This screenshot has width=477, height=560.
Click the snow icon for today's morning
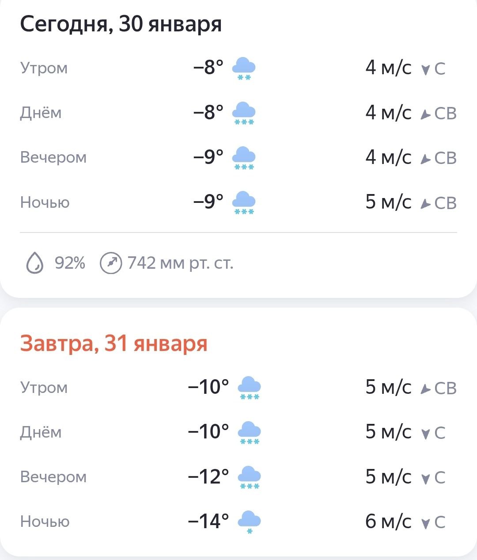pos(244,69)
